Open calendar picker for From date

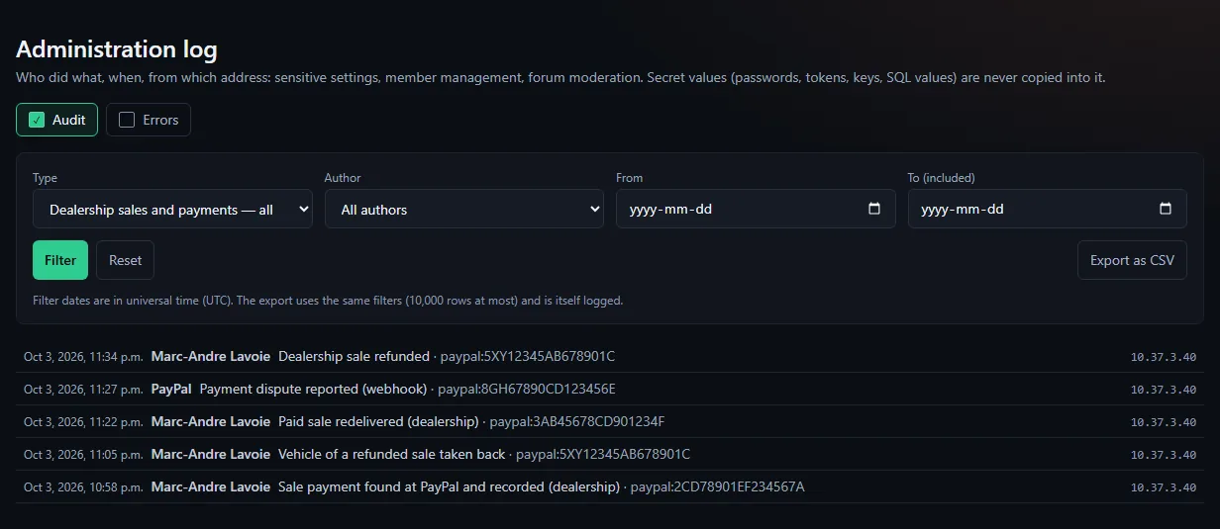pos(874,210)
